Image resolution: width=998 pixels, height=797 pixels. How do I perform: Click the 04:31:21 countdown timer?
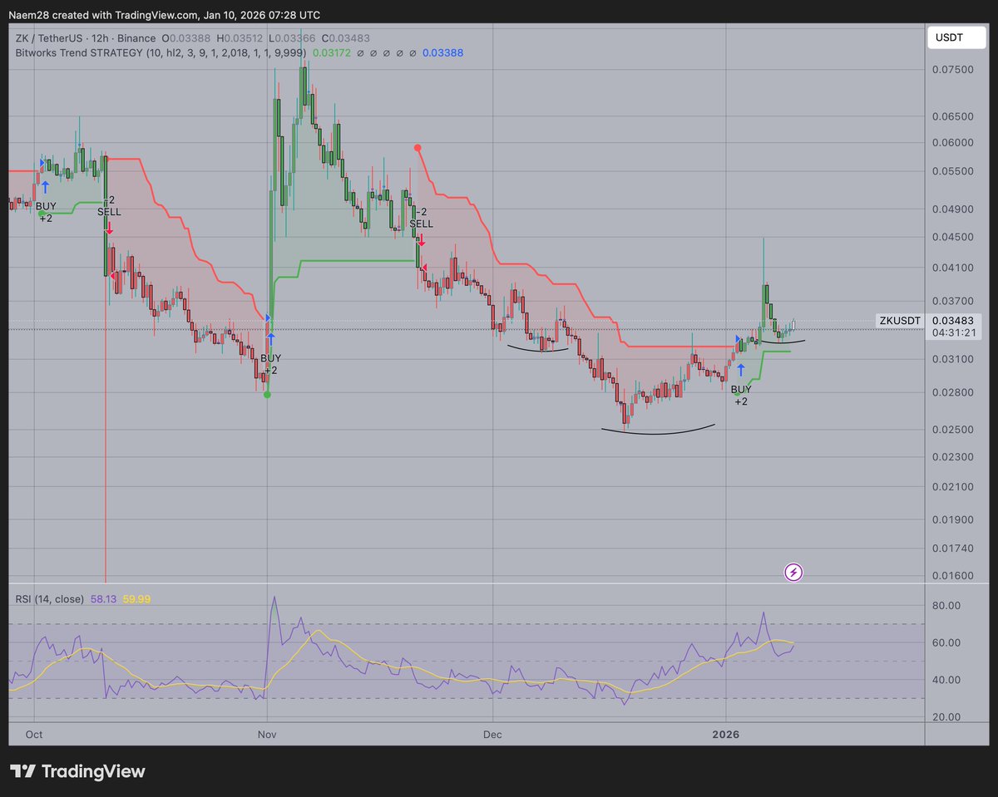click(954, 332)
